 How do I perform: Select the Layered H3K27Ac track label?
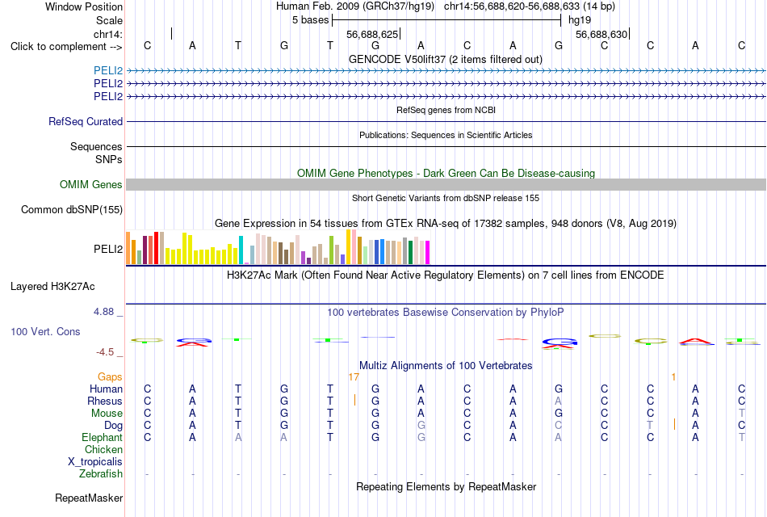pos(52,287)
